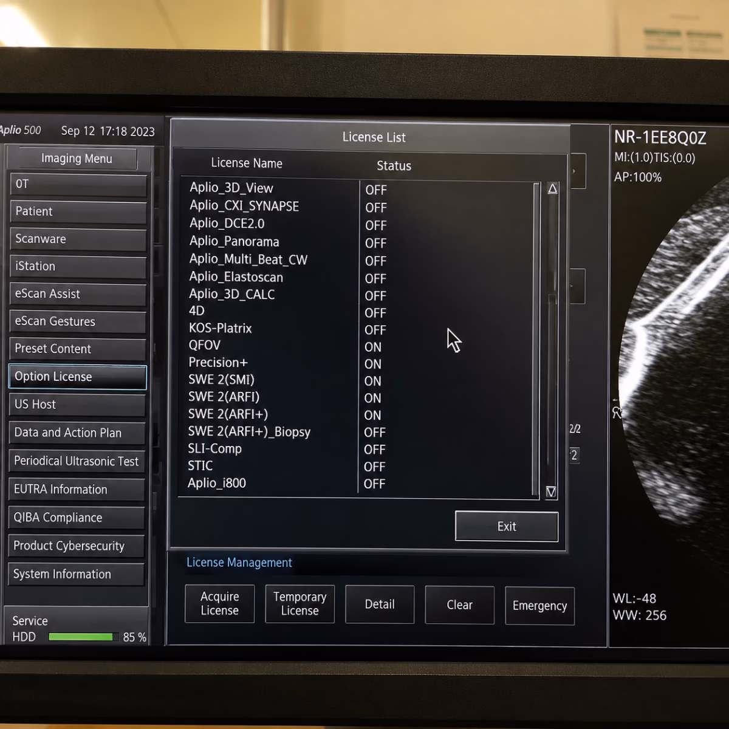Image resolution: width=729 pixels, height=729 pixels.
Task: Select Scanware in Imaging Menu
Action: coord(78,239)
